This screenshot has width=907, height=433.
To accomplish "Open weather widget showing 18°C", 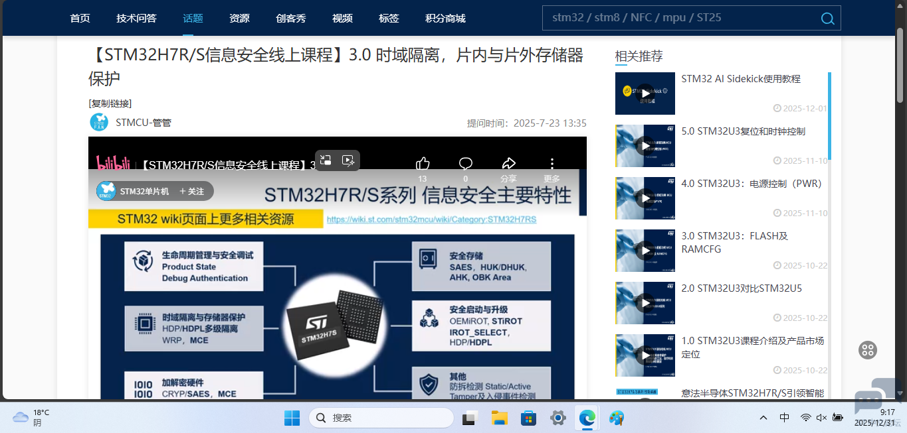I will 31,417.
